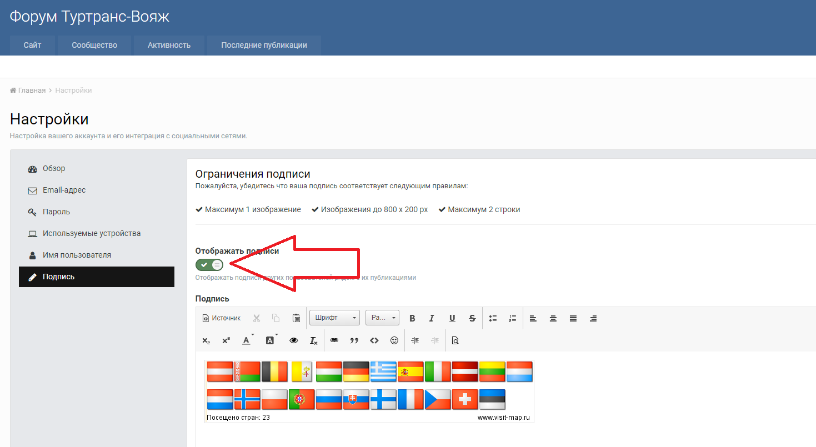The image size is (816, 447).
Task: Open the Шрифт font dropdown
Action: tap(334, 318)
